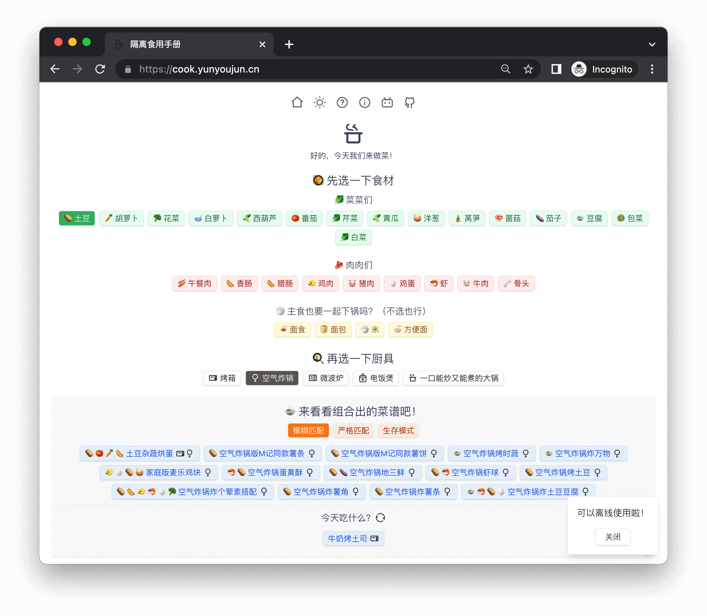Open the browser three-dot menu
Viewport: 707px width, 616px height.
(652, 69)
